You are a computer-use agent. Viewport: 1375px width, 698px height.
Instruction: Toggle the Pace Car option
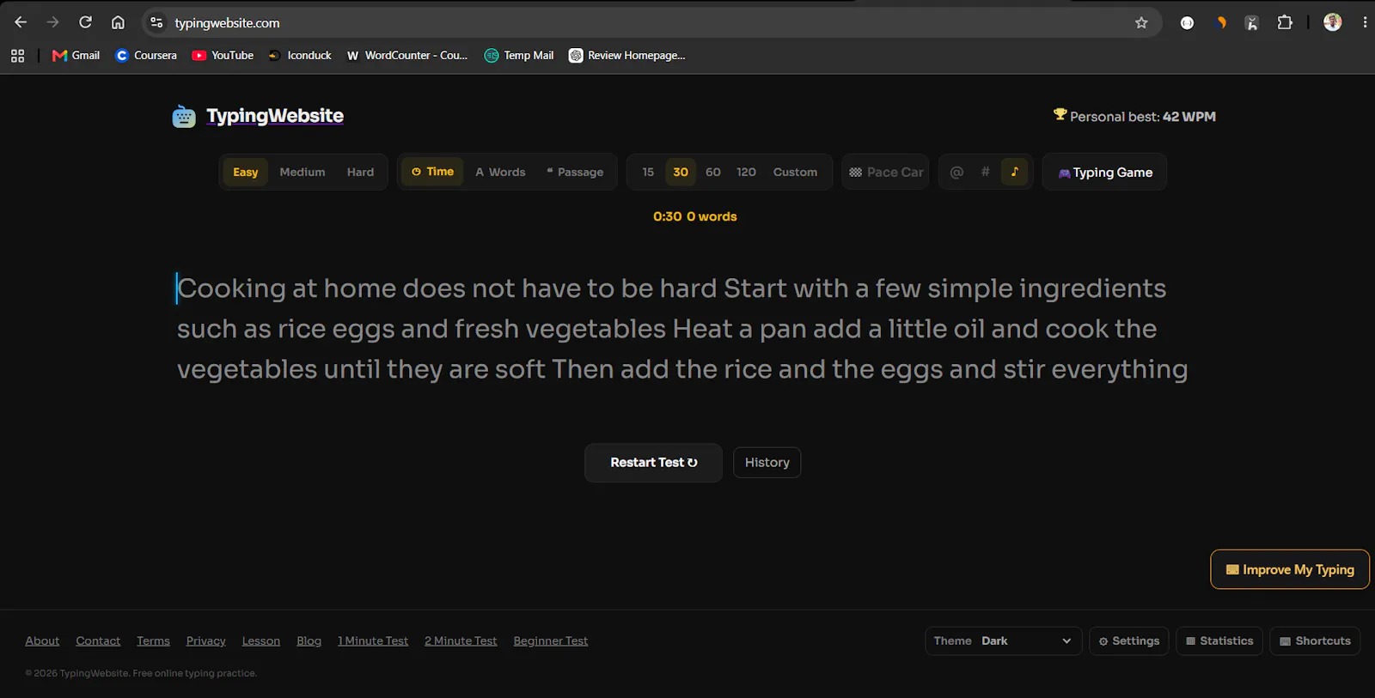tap(886, 172)
